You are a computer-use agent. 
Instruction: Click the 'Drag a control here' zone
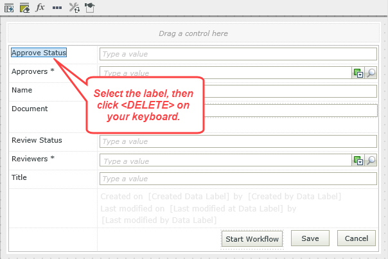[193, 33]
